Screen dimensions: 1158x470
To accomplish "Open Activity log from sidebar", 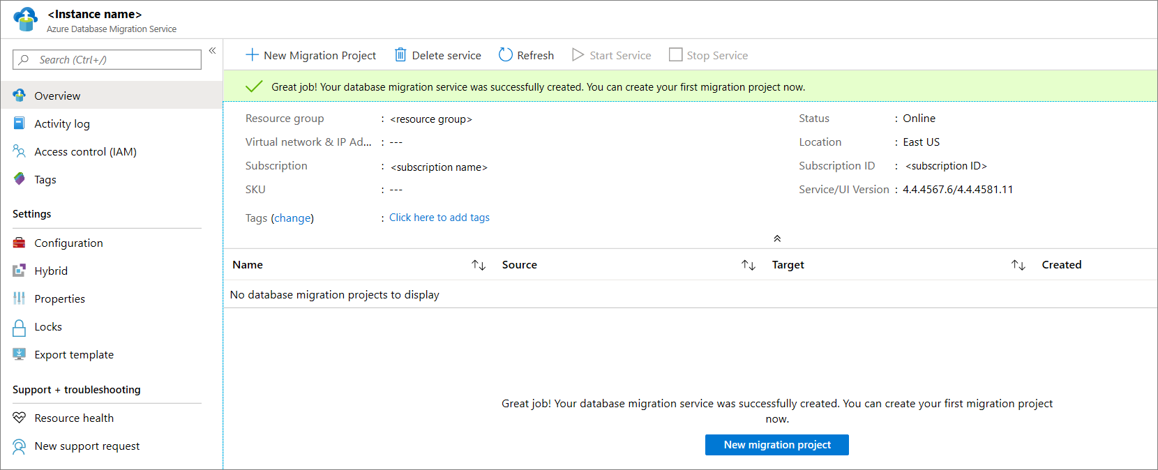I will 62,124.
